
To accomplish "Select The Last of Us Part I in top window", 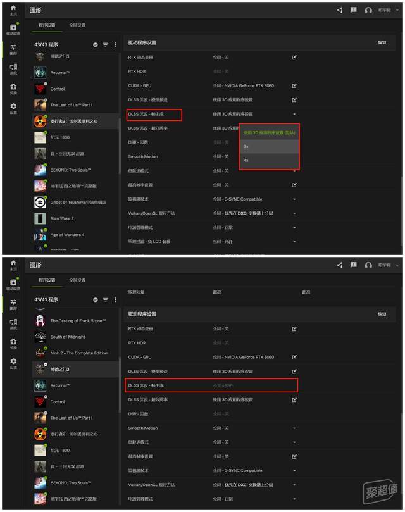I will (x=76, y=105).
